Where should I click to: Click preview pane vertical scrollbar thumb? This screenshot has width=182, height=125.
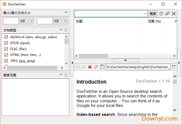175,82
